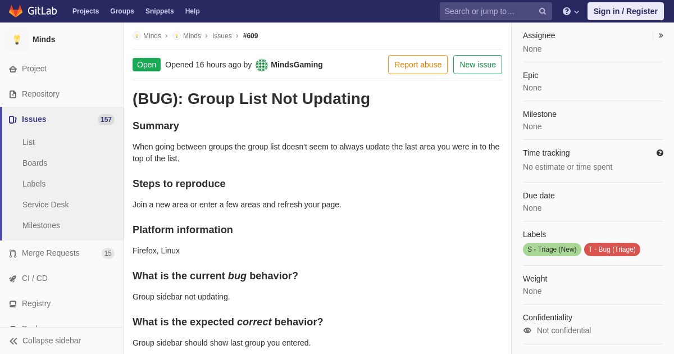The image size is (674, 354).
Task: Open Issue Boards in sidebar
Action: [x=35, y=163]
